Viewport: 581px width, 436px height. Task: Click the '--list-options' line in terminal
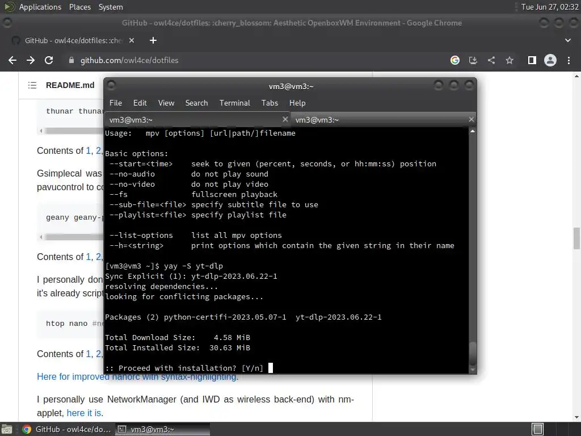(196, 236)
